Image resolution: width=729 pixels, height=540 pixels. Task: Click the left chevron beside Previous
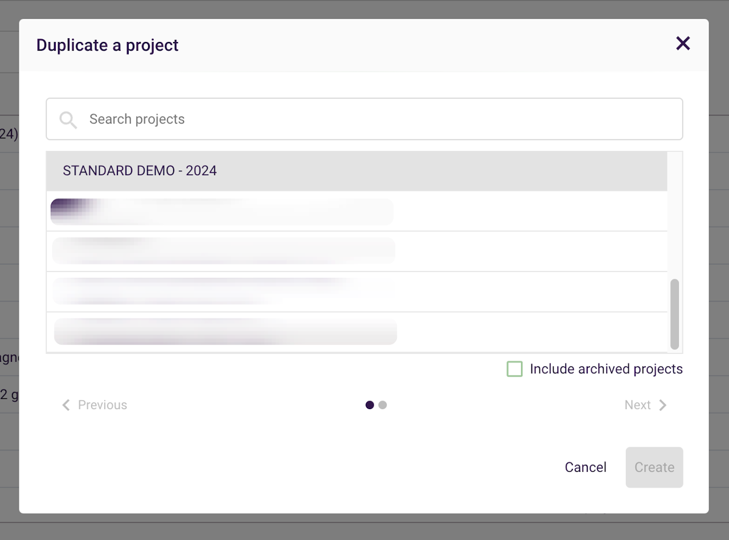(x=66, y=405)
